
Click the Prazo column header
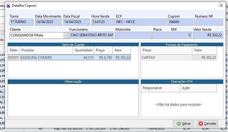coord(166,50)
